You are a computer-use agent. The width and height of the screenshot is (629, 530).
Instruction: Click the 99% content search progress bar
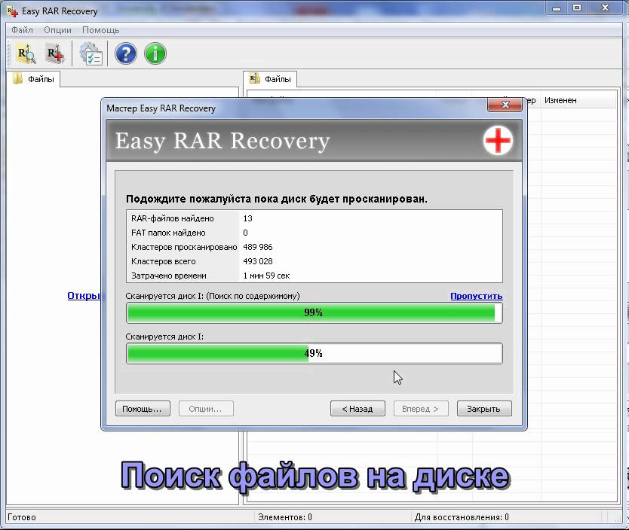click(x=314, y=312)
